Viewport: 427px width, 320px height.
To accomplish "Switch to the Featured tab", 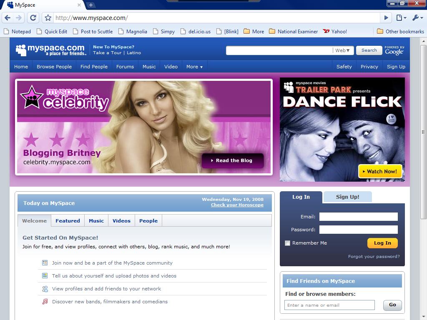I will 68,221.
